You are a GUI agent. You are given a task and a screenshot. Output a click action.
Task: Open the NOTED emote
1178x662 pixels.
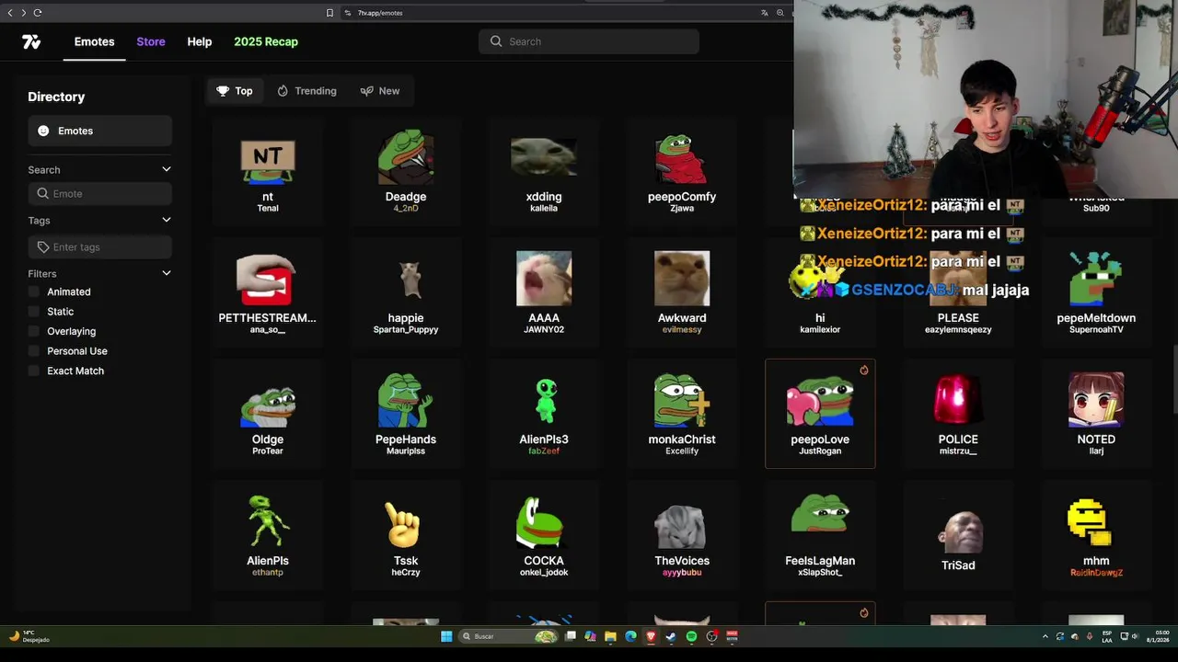point(1096,414)
